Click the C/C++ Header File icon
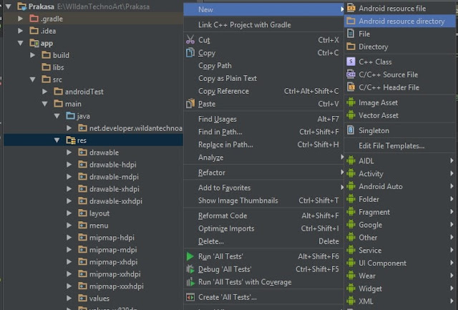 (x=351, y=87)
